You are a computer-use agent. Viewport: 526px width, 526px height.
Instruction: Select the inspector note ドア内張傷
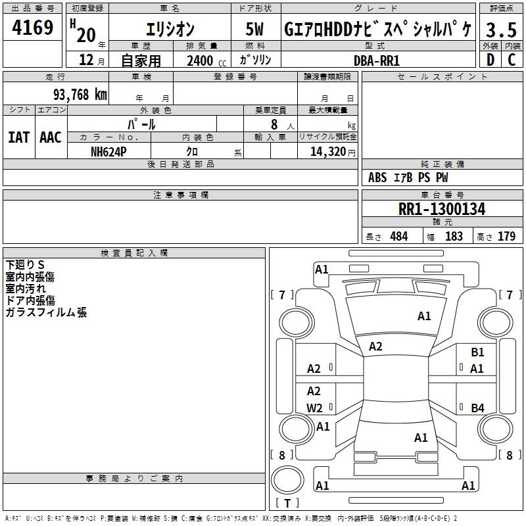point(30,300)
